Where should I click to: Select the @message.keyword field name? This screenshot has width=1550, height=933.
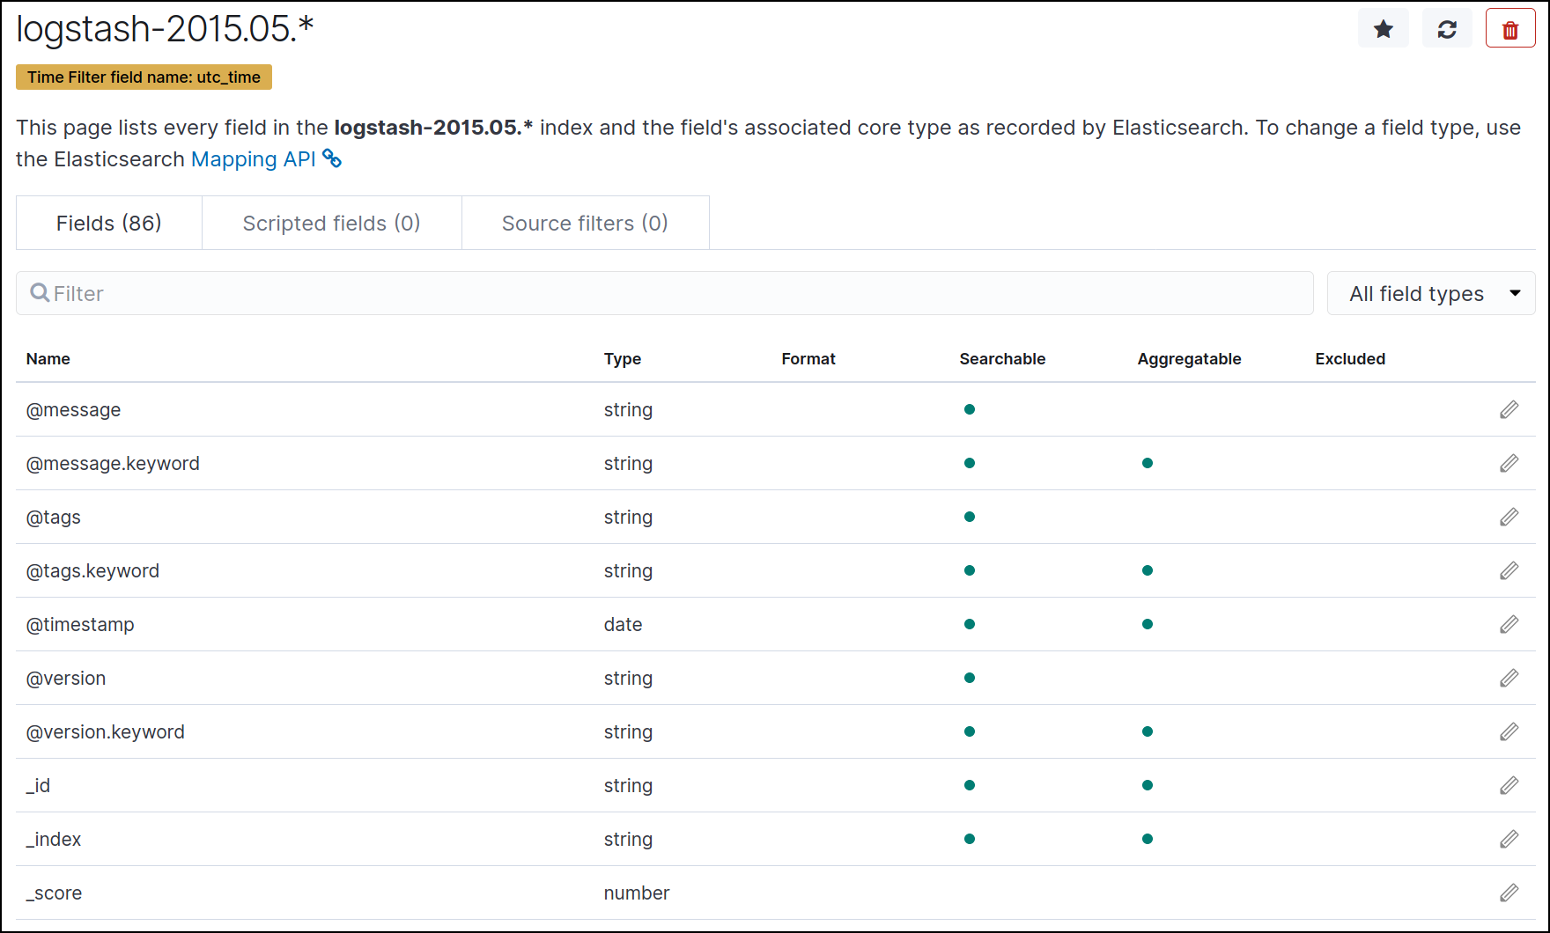pos(113,464)
